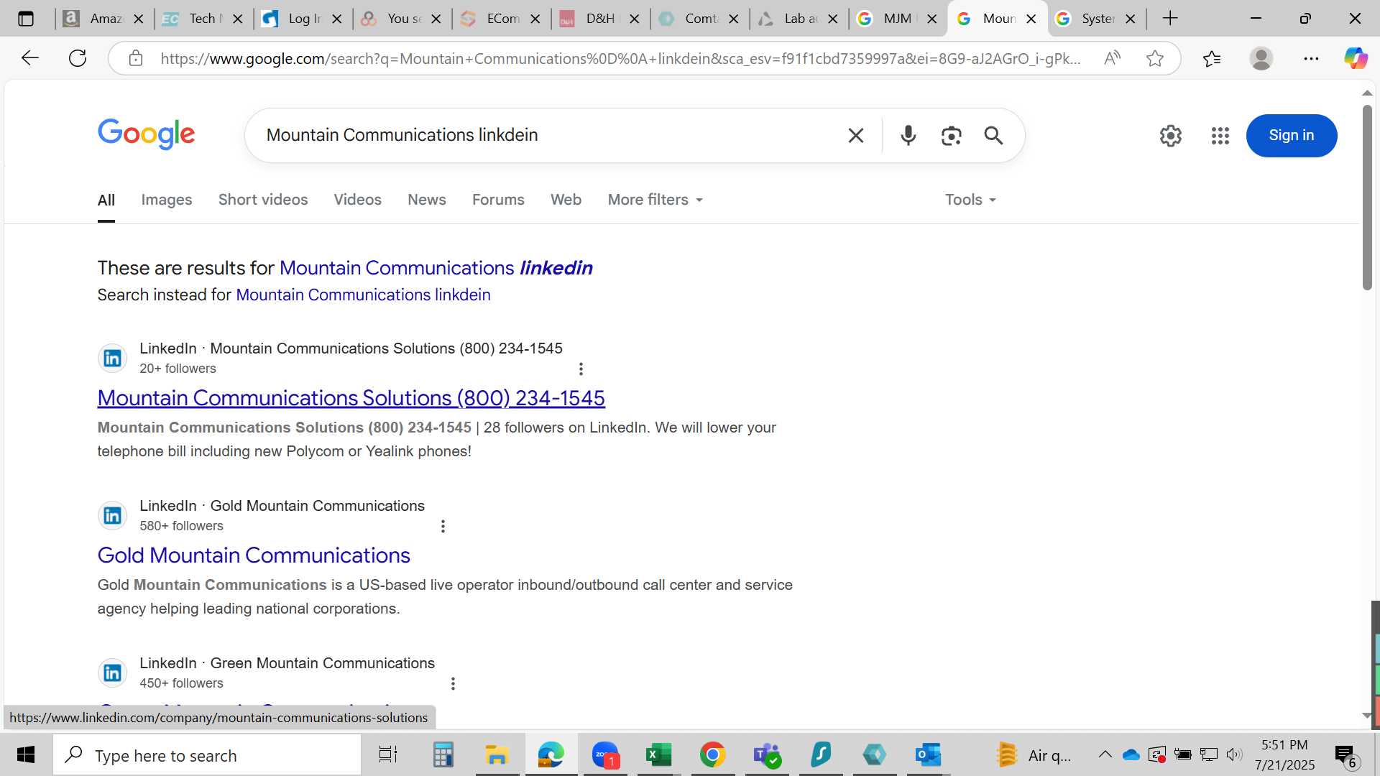Start voice search with microphone icon
This screenshot has height=776, width=1380.
pos(908,135)
